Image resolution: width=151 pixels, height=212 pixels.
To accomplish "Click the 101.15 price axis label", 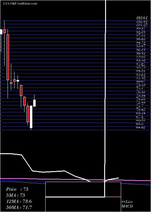I will [x=142, y=25].
